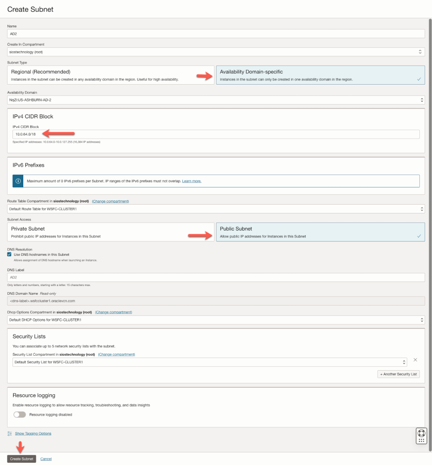The width and height of the screenshot is (432, 465).
Task: Open the help lifebuoy floating widget
Action: (x=422, y=436)
